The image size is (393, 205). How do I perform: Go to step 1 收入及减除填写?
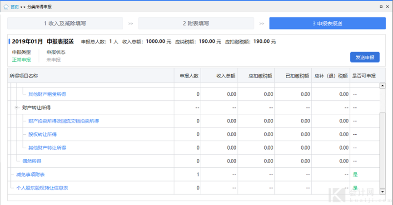click(x=65, y=23)
